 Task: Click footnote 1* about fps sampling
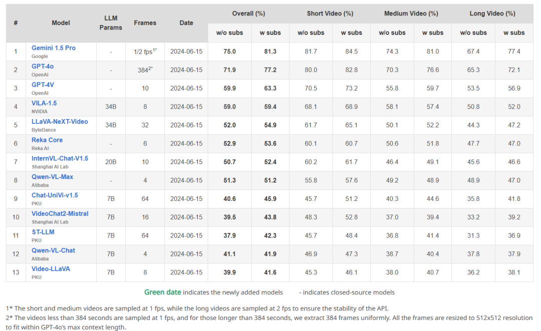197,308
